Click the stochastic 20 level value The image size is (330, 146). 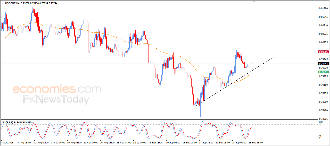tap(320, 136)
